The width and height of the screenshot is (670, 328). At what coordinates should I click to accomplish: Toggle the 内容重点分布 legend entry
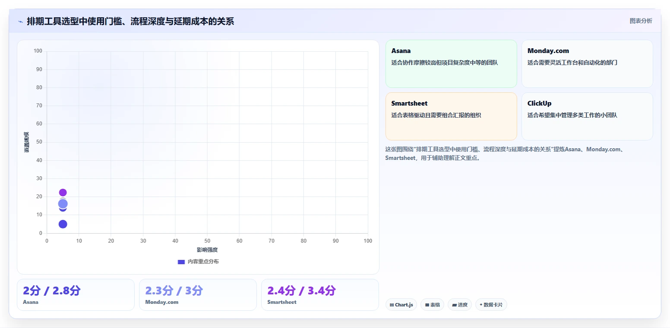point(198,262)
